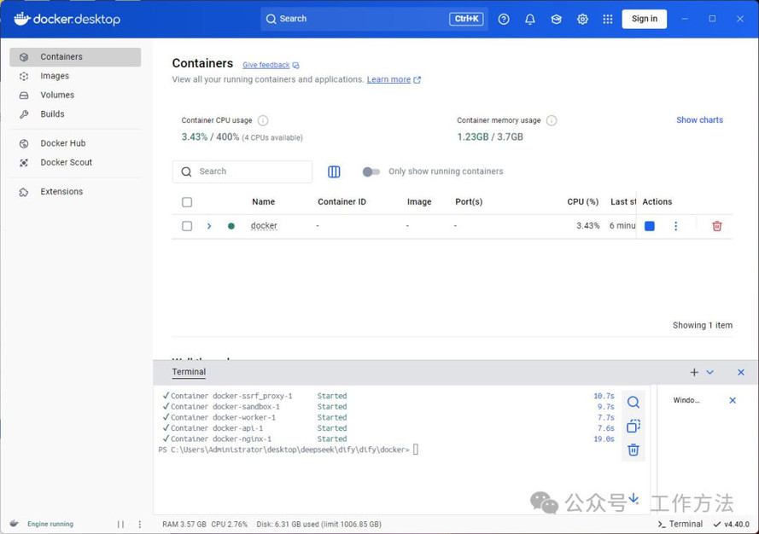Click the terminal PS prompt line
Screen dimensions: 759x534
tap(289, 450)
